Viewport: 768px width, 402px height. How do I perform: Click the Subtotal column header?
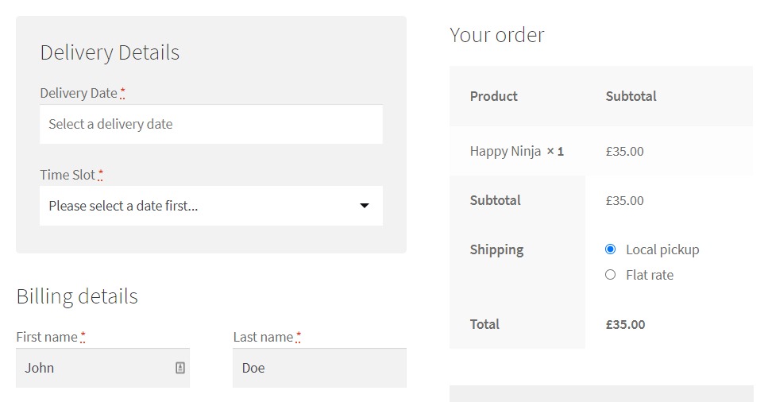point(631,96)
